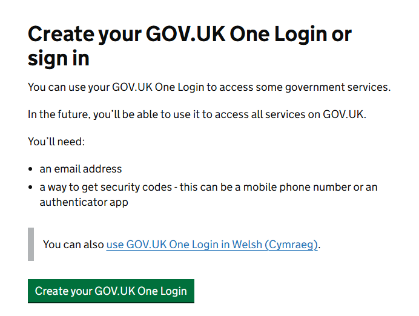Click the "You can also" text before the link
Image resolution: width=419 pixels, height=316 pixels.
[x=73, y=245]
